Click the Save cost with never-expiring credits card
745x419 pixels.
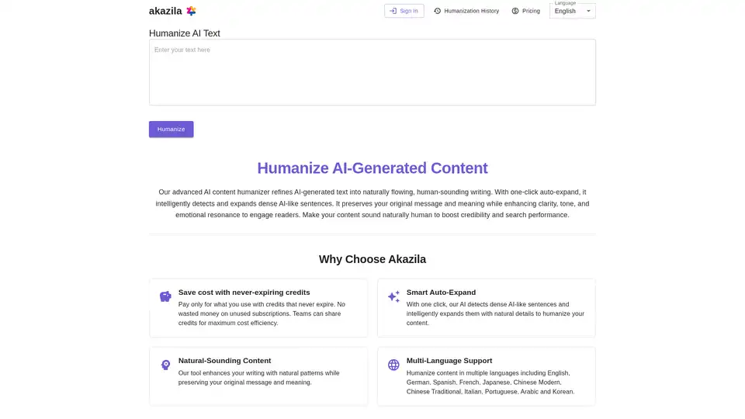[258, 308]
